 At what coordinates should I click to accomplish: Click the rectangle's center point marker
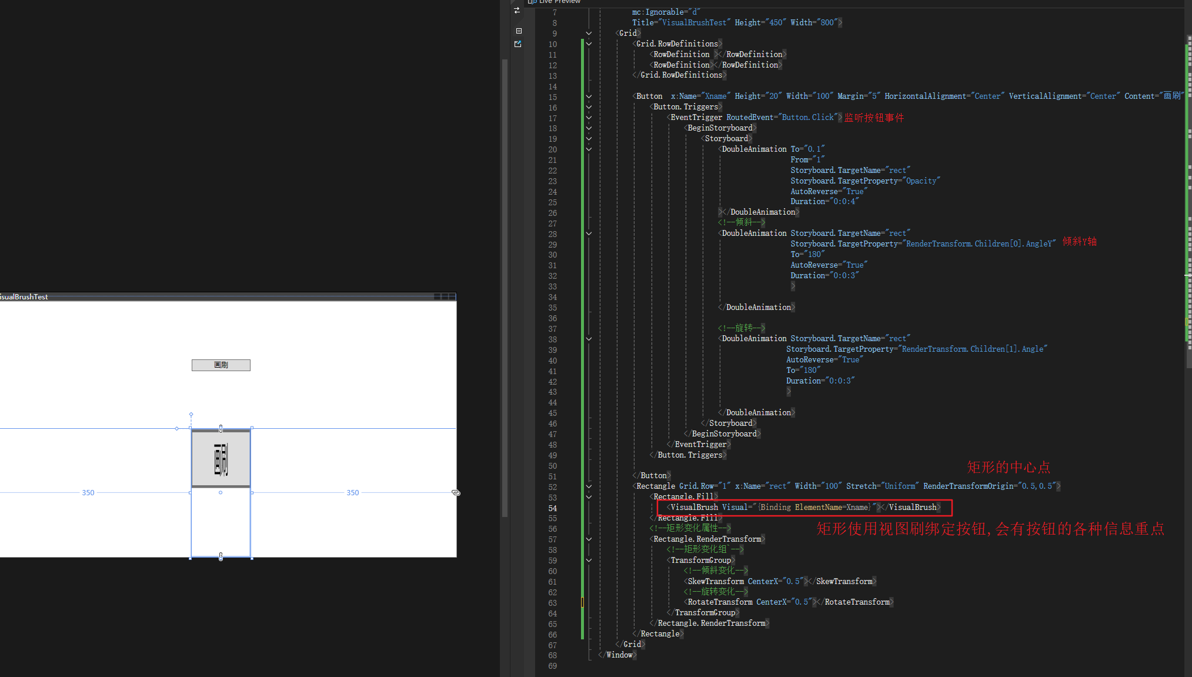(x=221, y=492)
